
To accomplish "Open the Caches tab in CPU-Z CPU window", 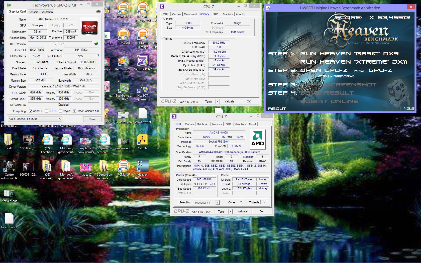I will pos(189,124).
